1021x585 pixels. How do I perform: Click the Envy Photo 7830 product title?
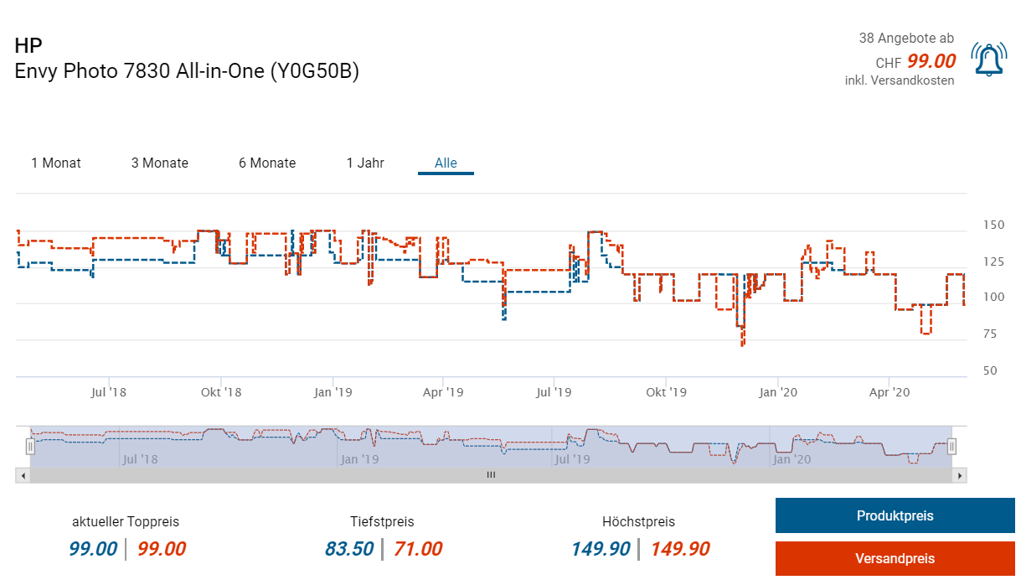coord(187,71)
